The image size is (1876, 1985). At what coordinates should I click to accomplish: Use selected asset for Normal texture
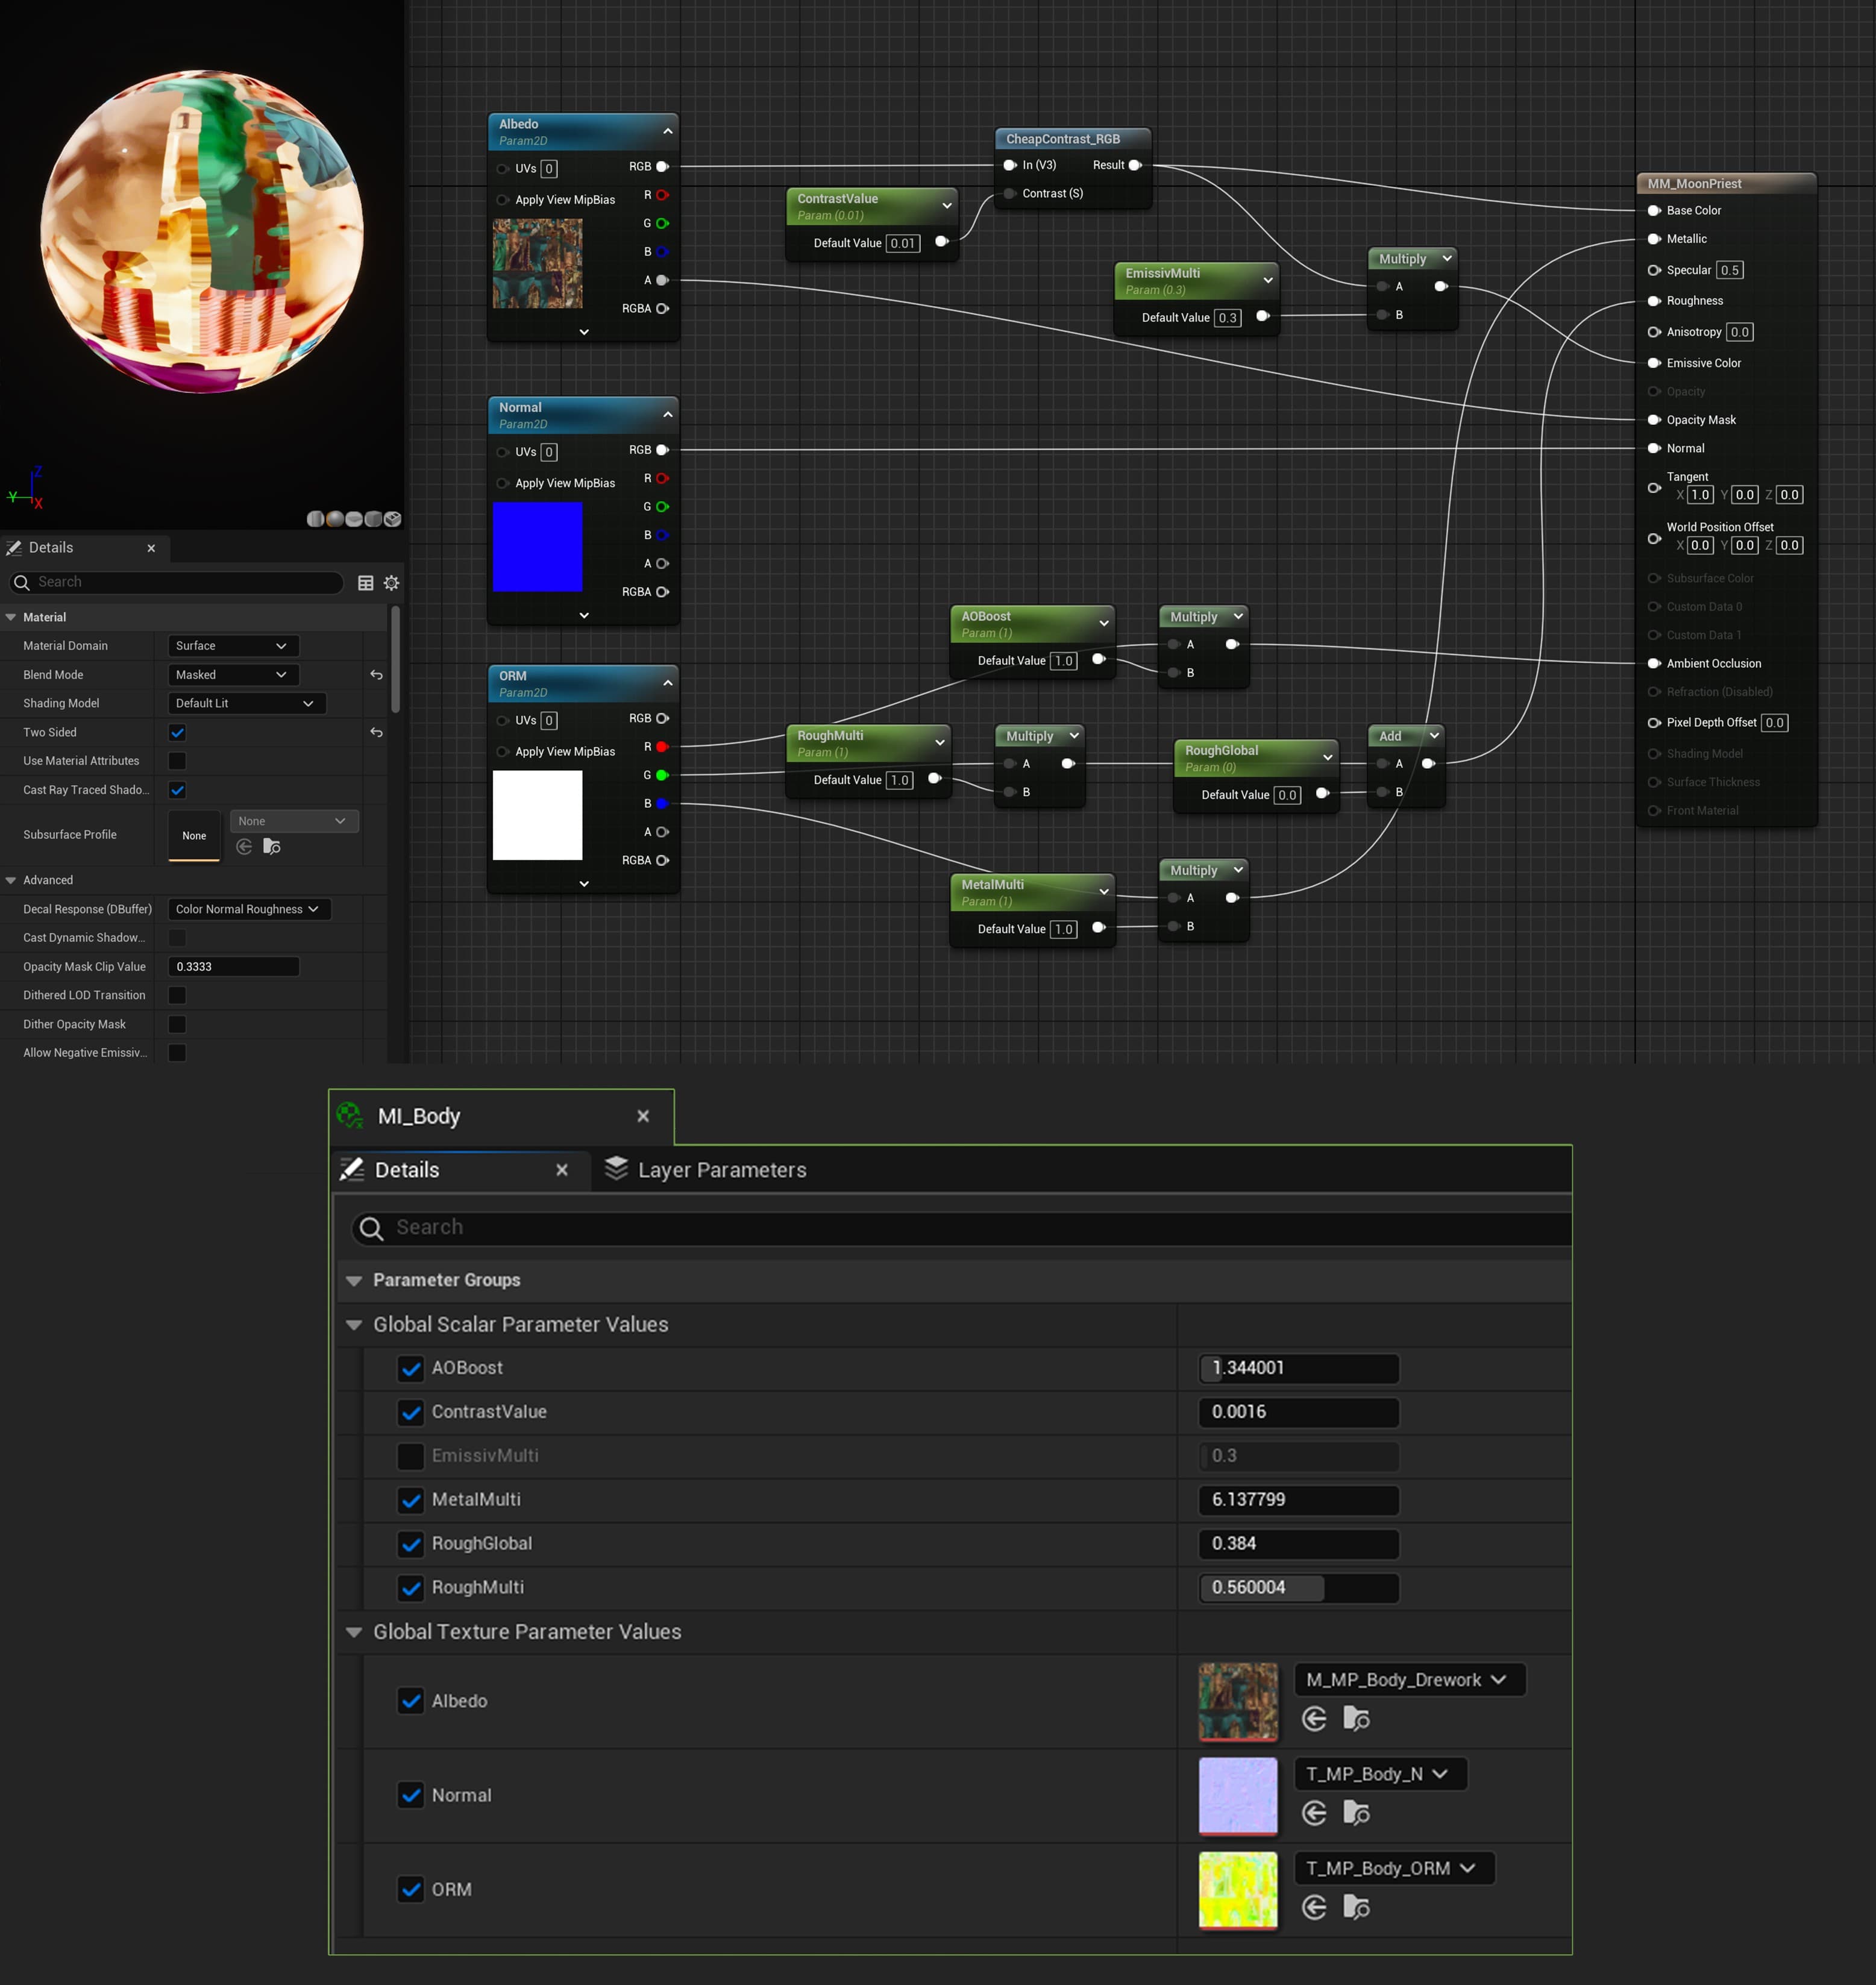[x=1314, y=1813]
